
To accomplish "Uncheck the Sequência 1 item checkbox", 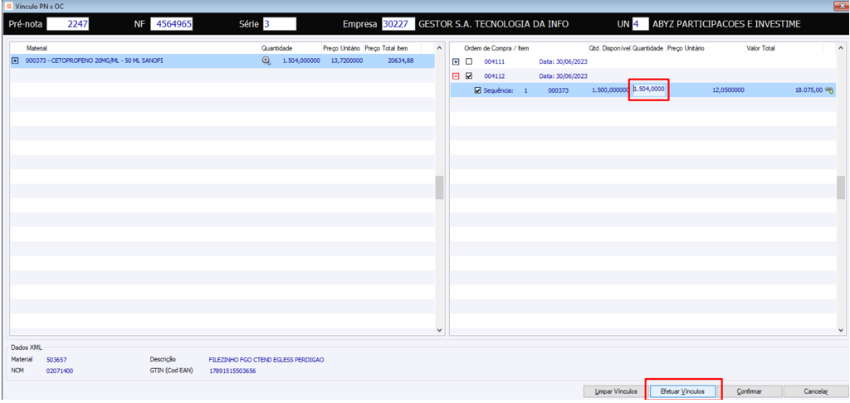I will pyautogui.click(x=477, y=90).
